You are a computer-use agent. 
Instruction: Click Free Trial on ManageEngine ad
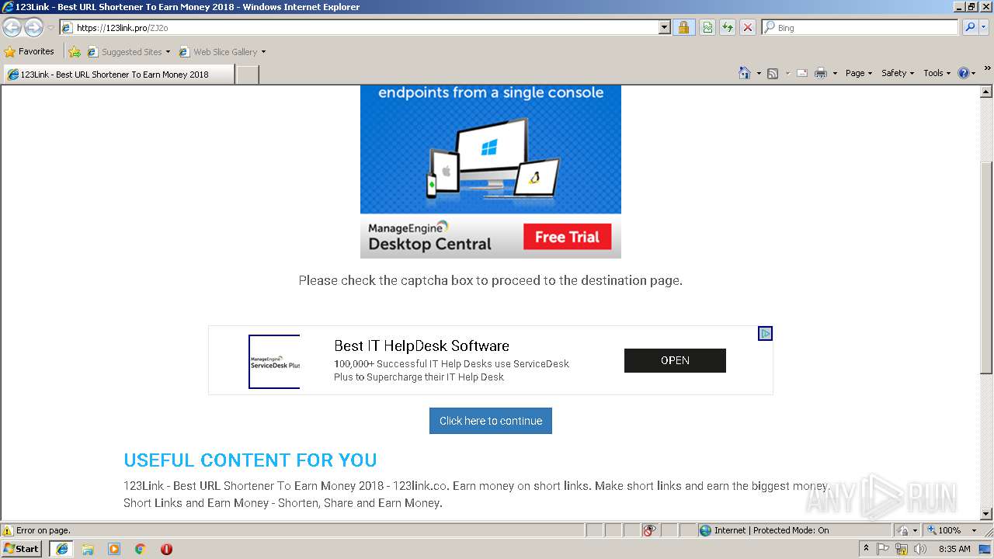(x=567, y=237)
